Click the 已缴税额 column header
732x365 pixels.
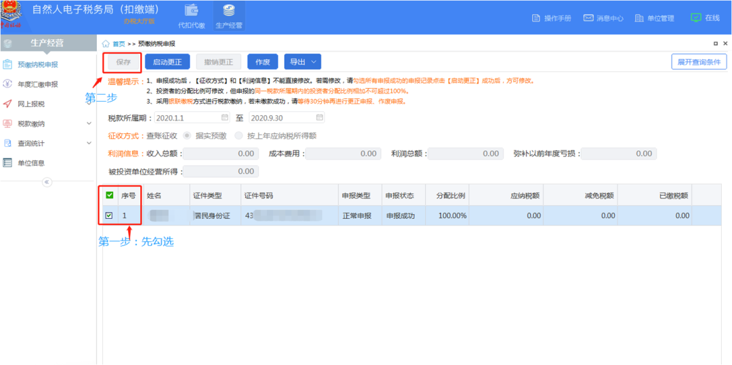point(655,195)
